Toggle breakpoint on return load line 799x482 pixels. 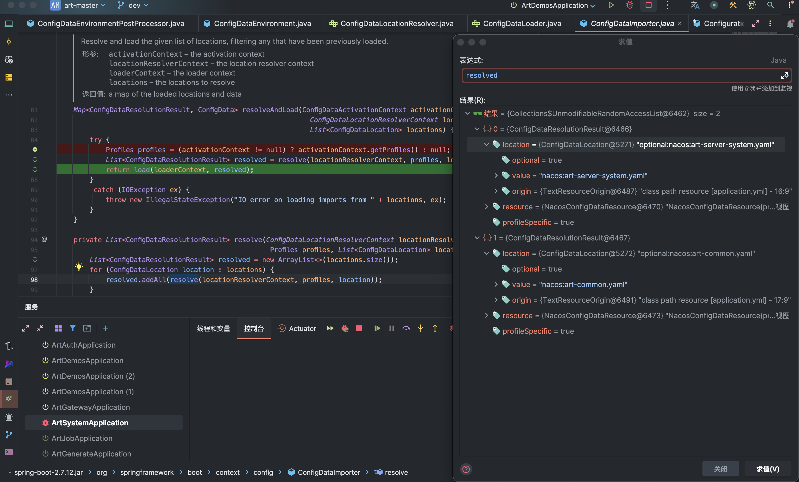(x=35, y=170)
